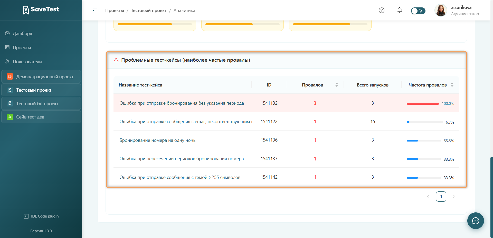Click the SaveTest logo
The image size is (493, 238).
coord(41,10)
